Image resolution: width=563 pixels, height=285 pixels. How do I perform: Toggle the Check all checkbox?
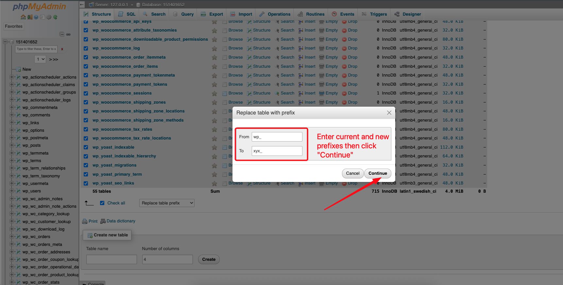coord(102,203)
